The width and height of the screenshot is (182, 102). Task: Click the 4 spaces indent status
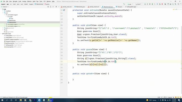(x=170, y=97)
